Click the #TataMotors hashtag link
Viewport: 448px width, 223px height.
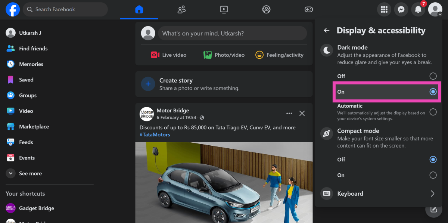[x=155, y=134]
